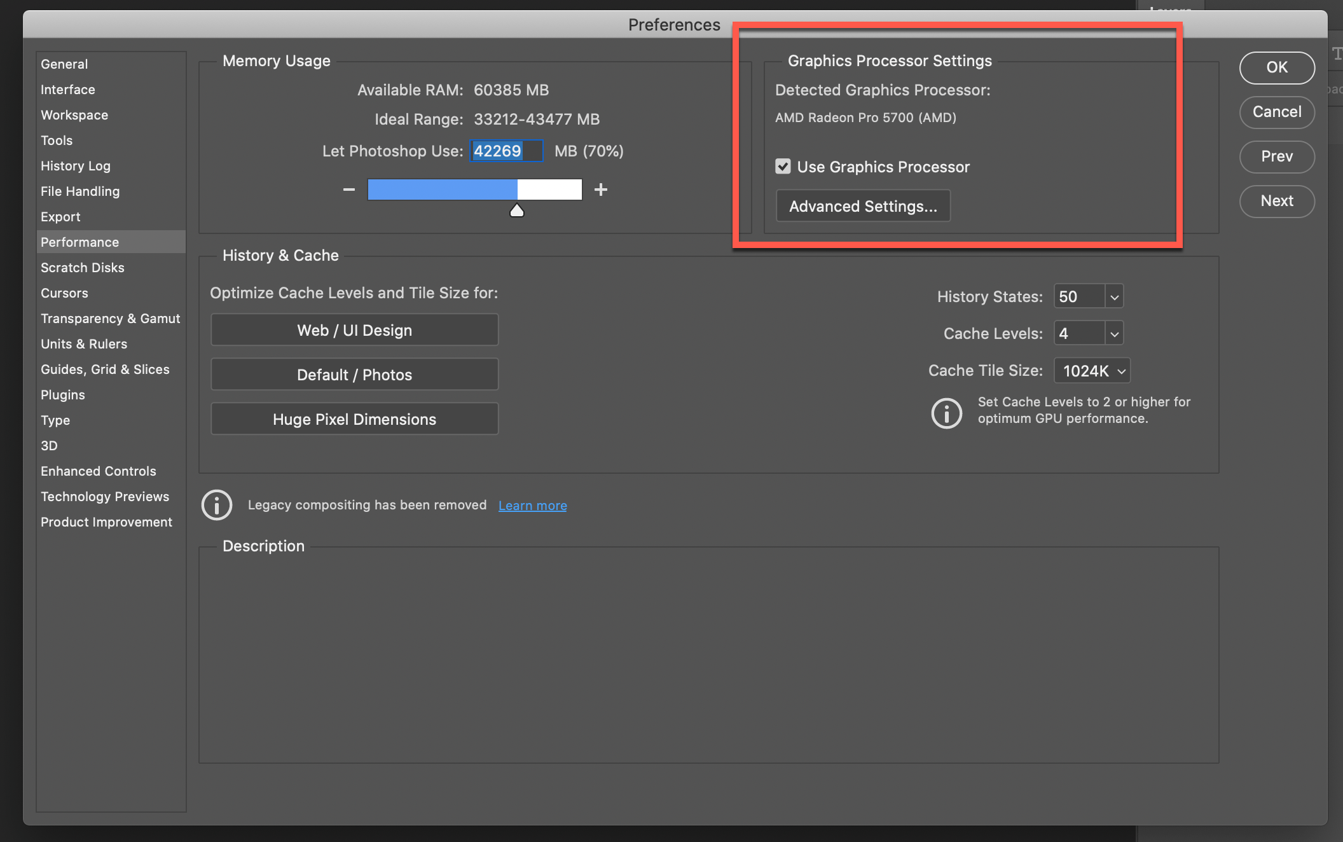Click the info icon beside legacy compositing notice
The width and height of the screenshot is (1343, 842).
(x=216, y=504)
